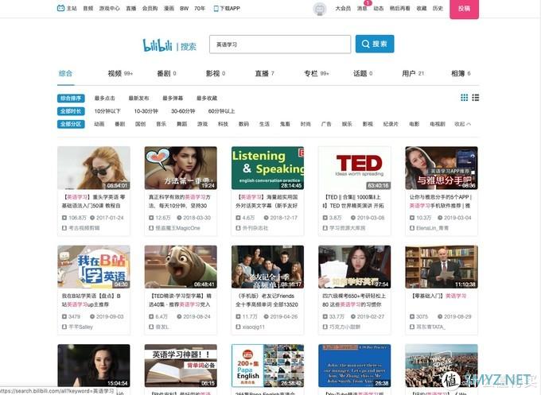Click the uploader icon beside ElenaLin_青青
Screen dimensions: 541x395
412,228
